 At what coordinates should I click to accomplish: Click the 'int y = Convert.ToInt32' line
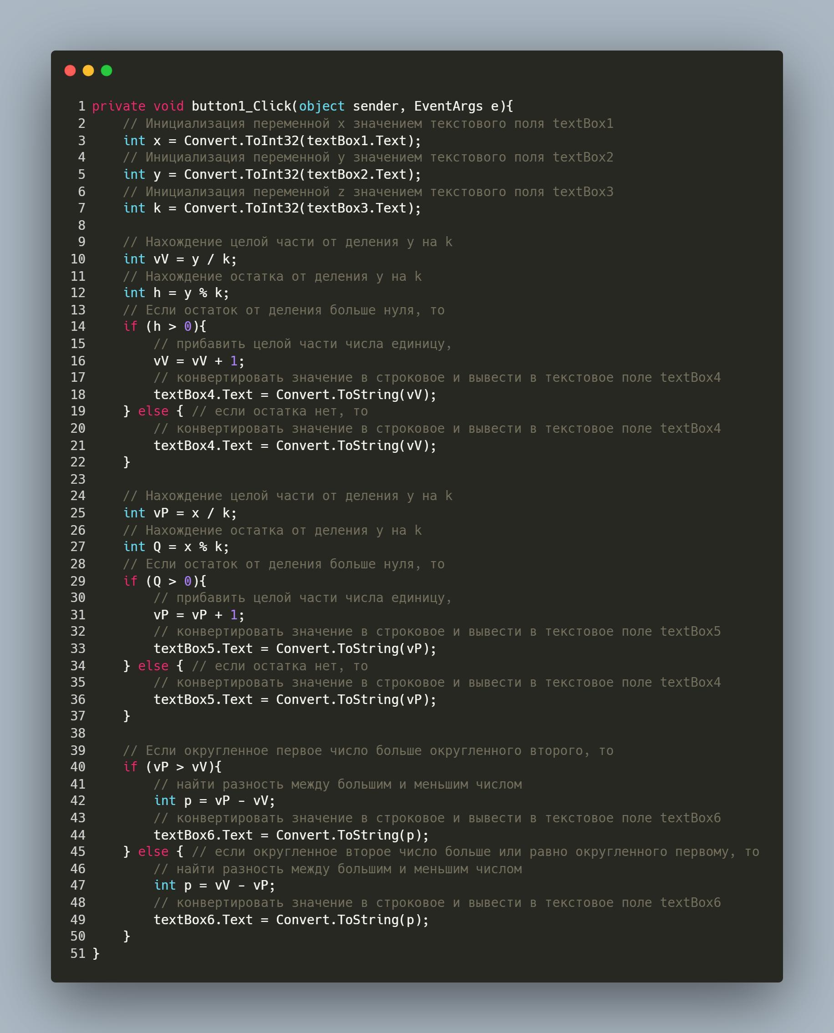pyautogui.click(x=272, y=174)
